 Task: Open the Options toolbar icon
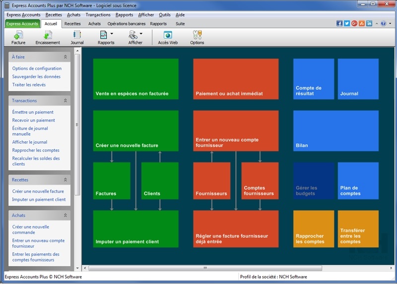coord(197,38)
